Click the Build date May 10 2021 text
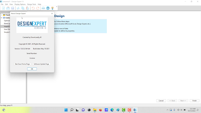Screen dimensions: 201x113 (x=41, y=49)
